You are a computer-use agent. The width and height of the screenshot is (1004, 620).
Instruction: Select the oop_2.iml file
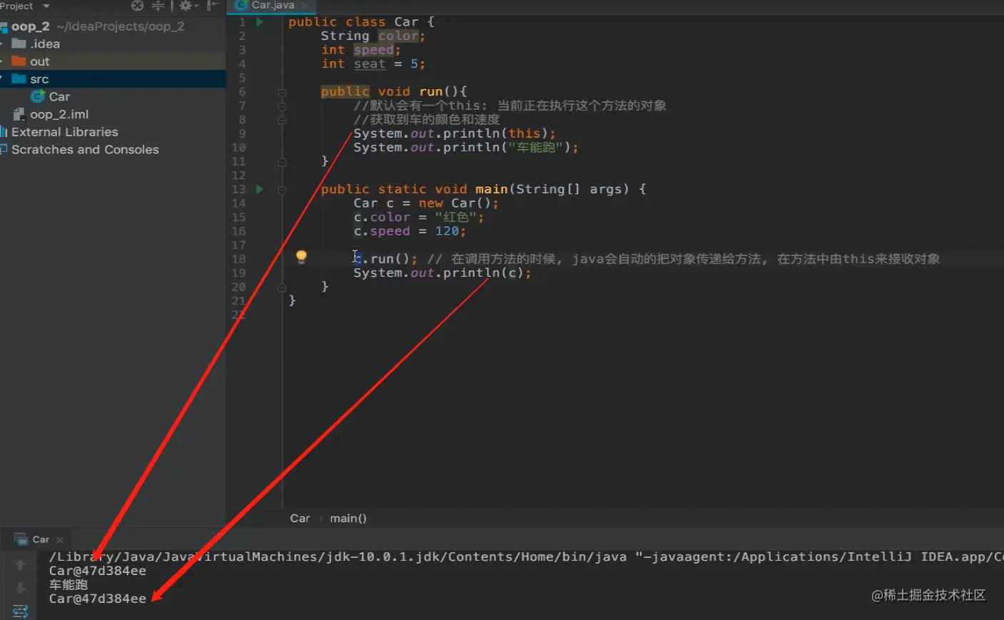[59, 114]
